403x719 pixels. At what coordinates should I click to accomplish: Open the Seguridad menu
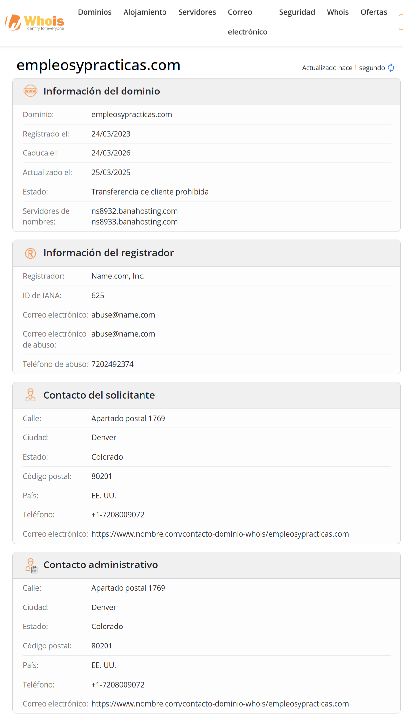point(297,12)
